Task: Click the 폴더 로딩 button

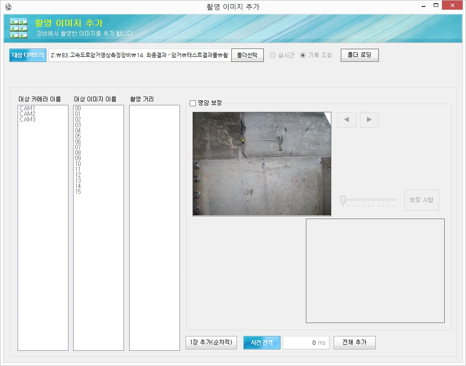Action: [x=360, y=55]
